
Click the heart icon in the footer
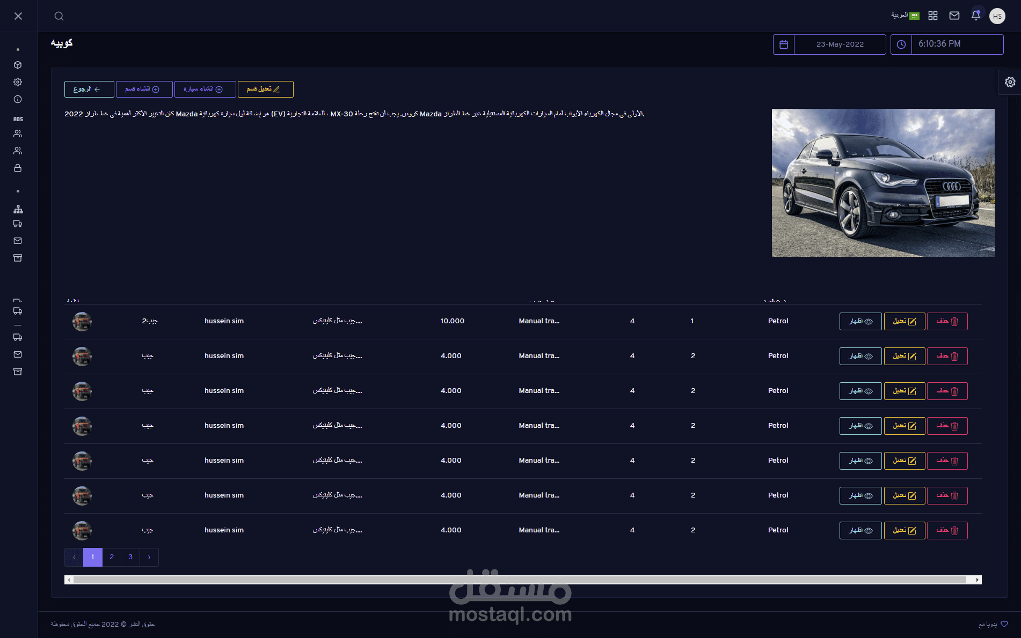pyautogui.click(x=1004, y=624)
